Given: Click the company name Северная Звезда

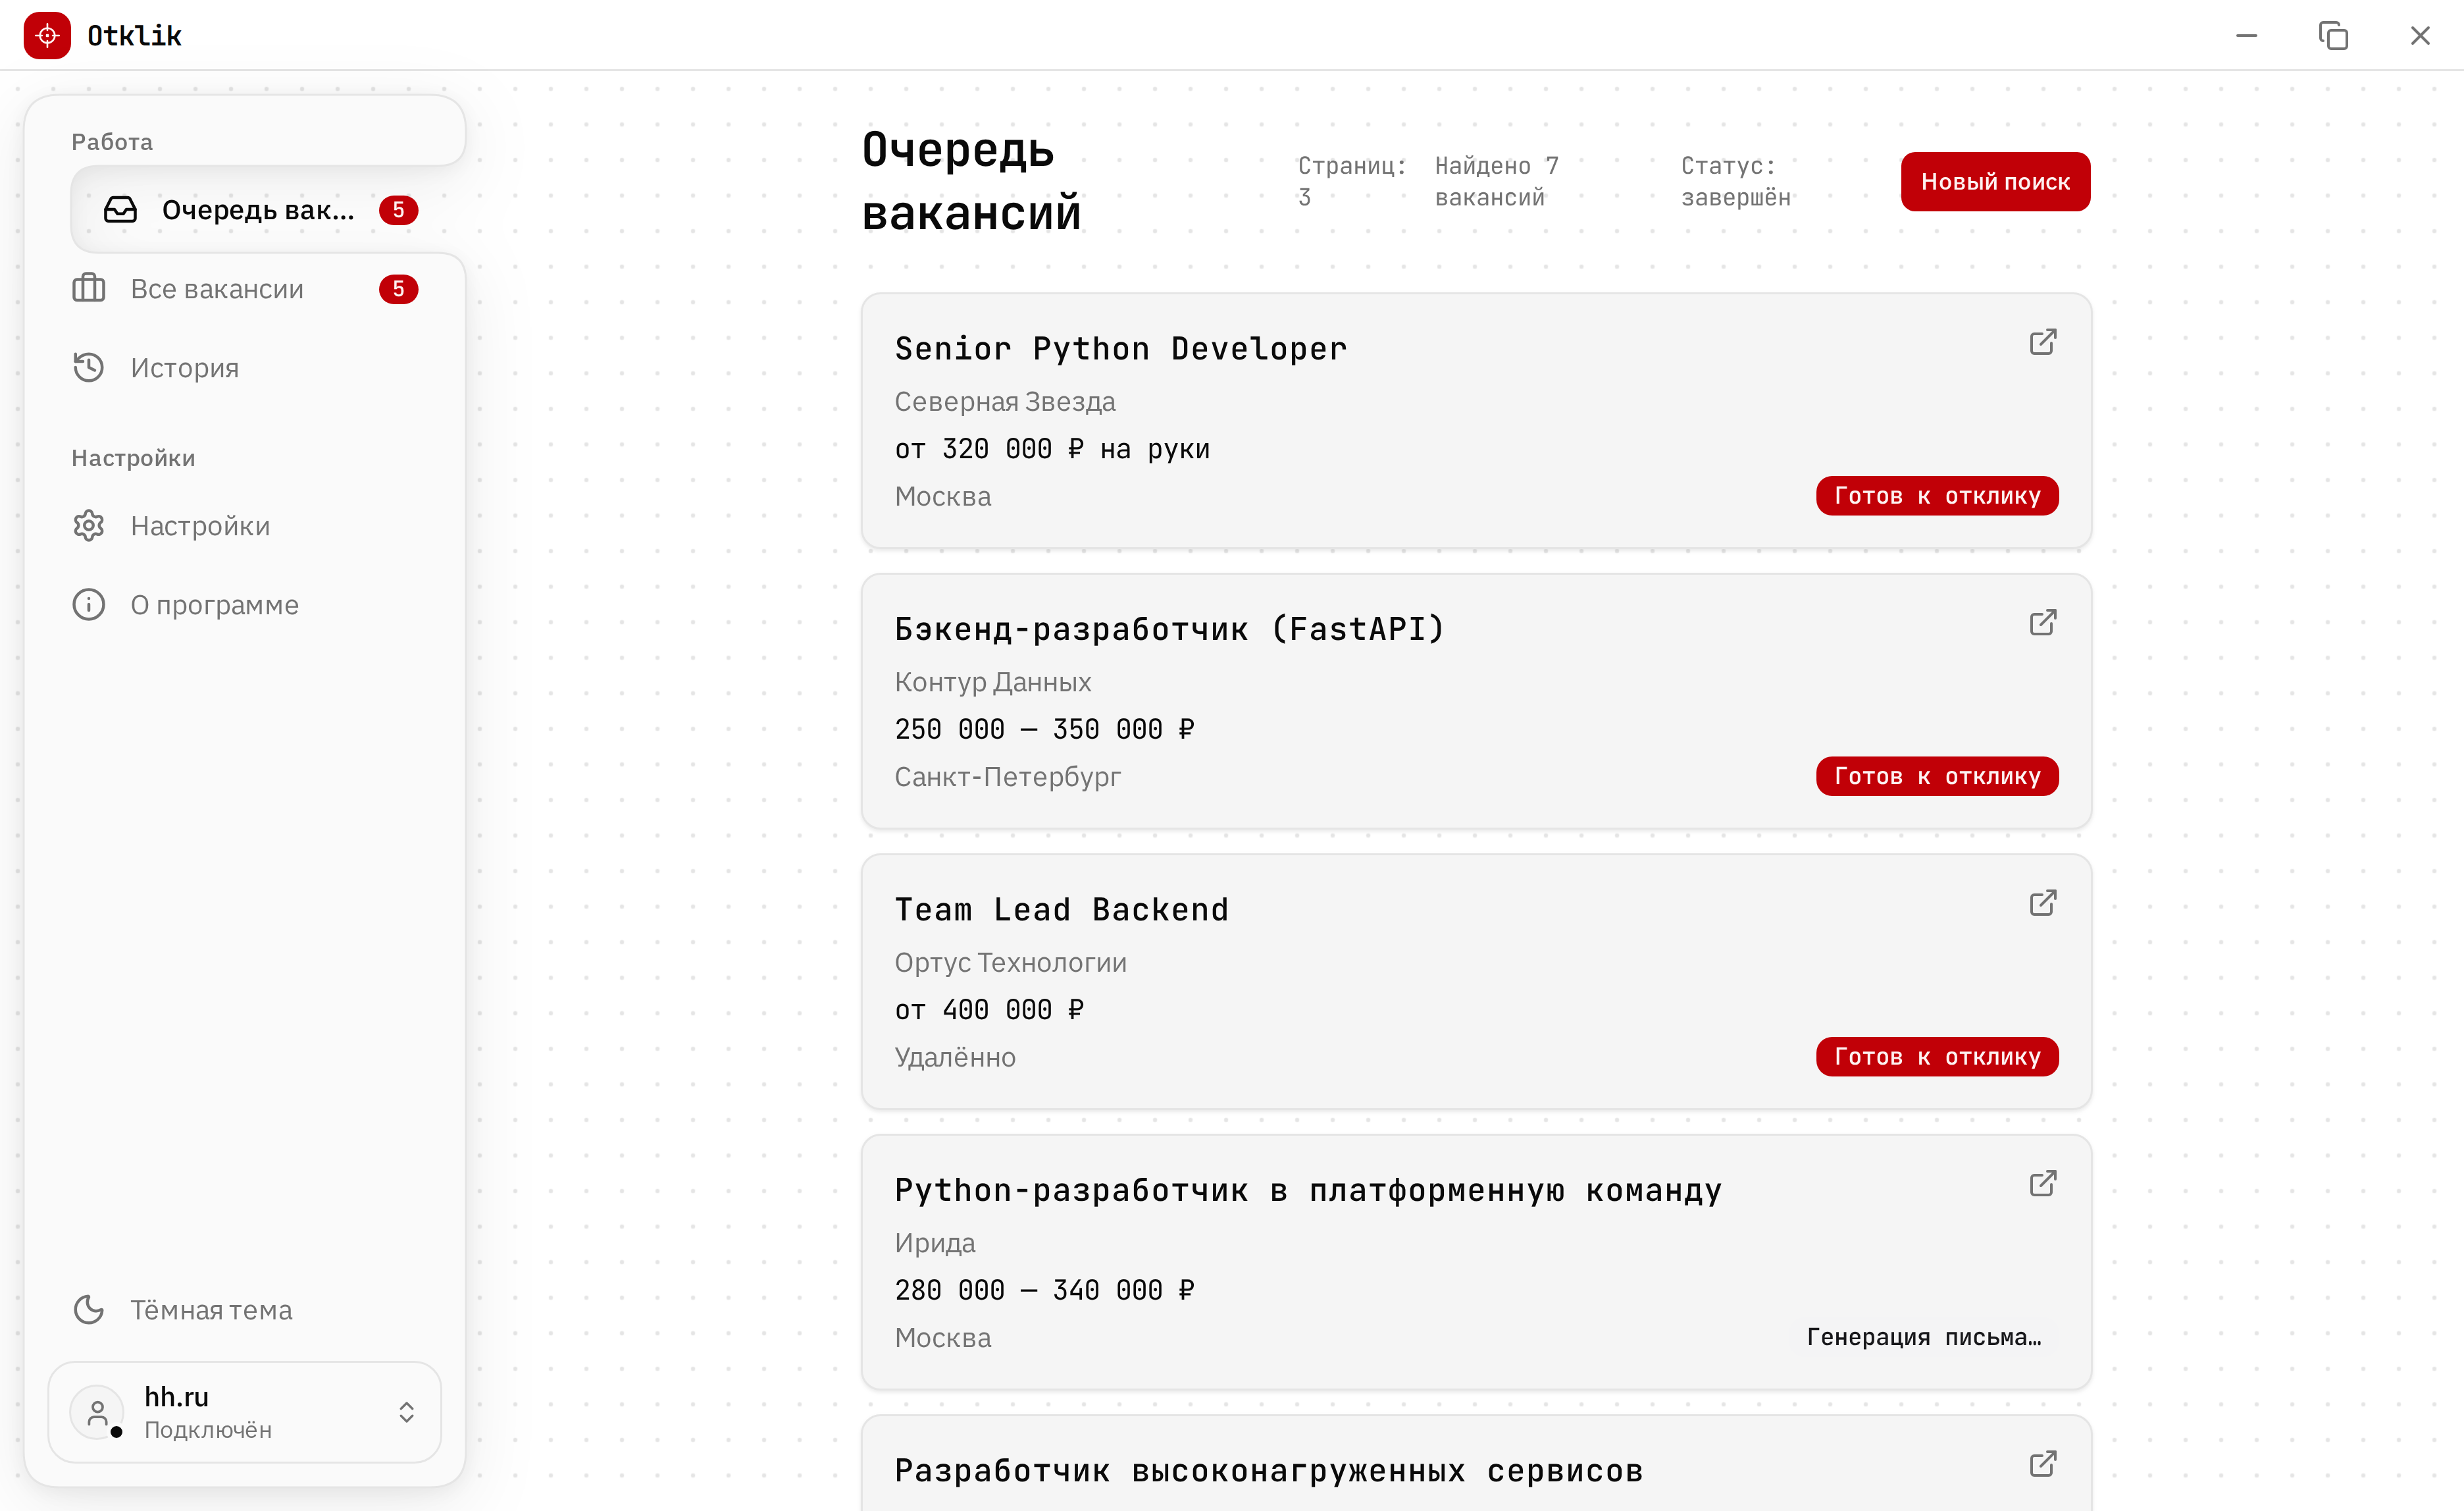Looking at the screenshot, I should 1005,401.
